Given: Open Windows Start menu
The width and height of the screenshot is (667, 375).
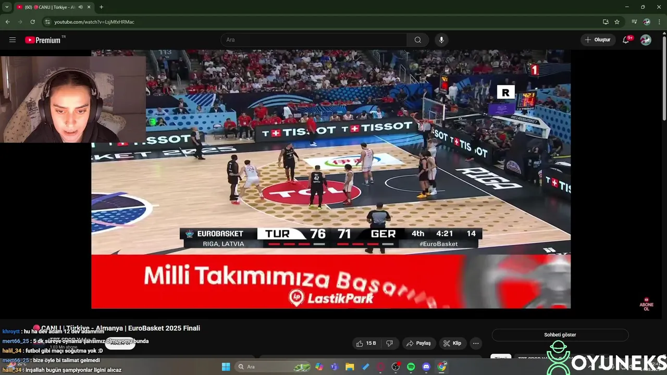Looking at the screenshot, I should [x=226, y=367].
